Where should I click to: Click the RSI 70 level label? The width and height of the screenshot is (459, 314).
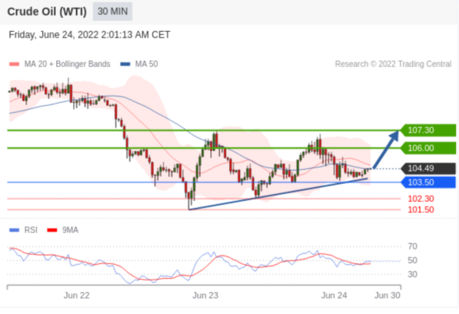(x=412, y=246)
